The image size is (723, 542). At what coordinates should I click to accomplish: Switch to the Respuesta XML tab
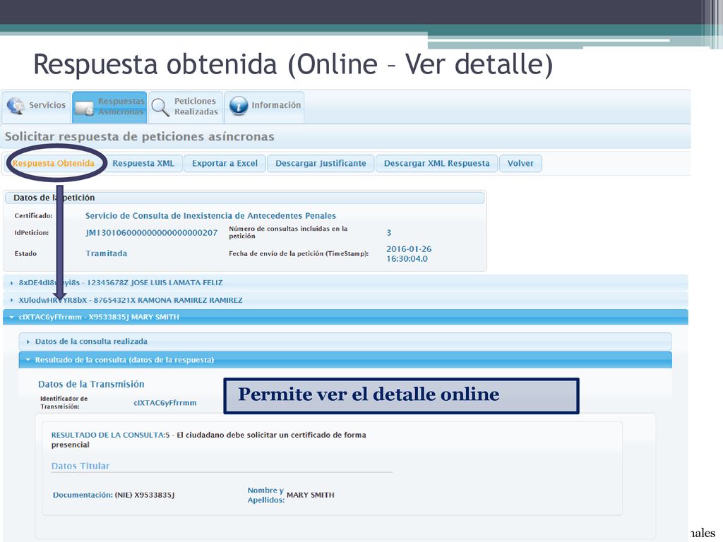(x=143, y=163)
